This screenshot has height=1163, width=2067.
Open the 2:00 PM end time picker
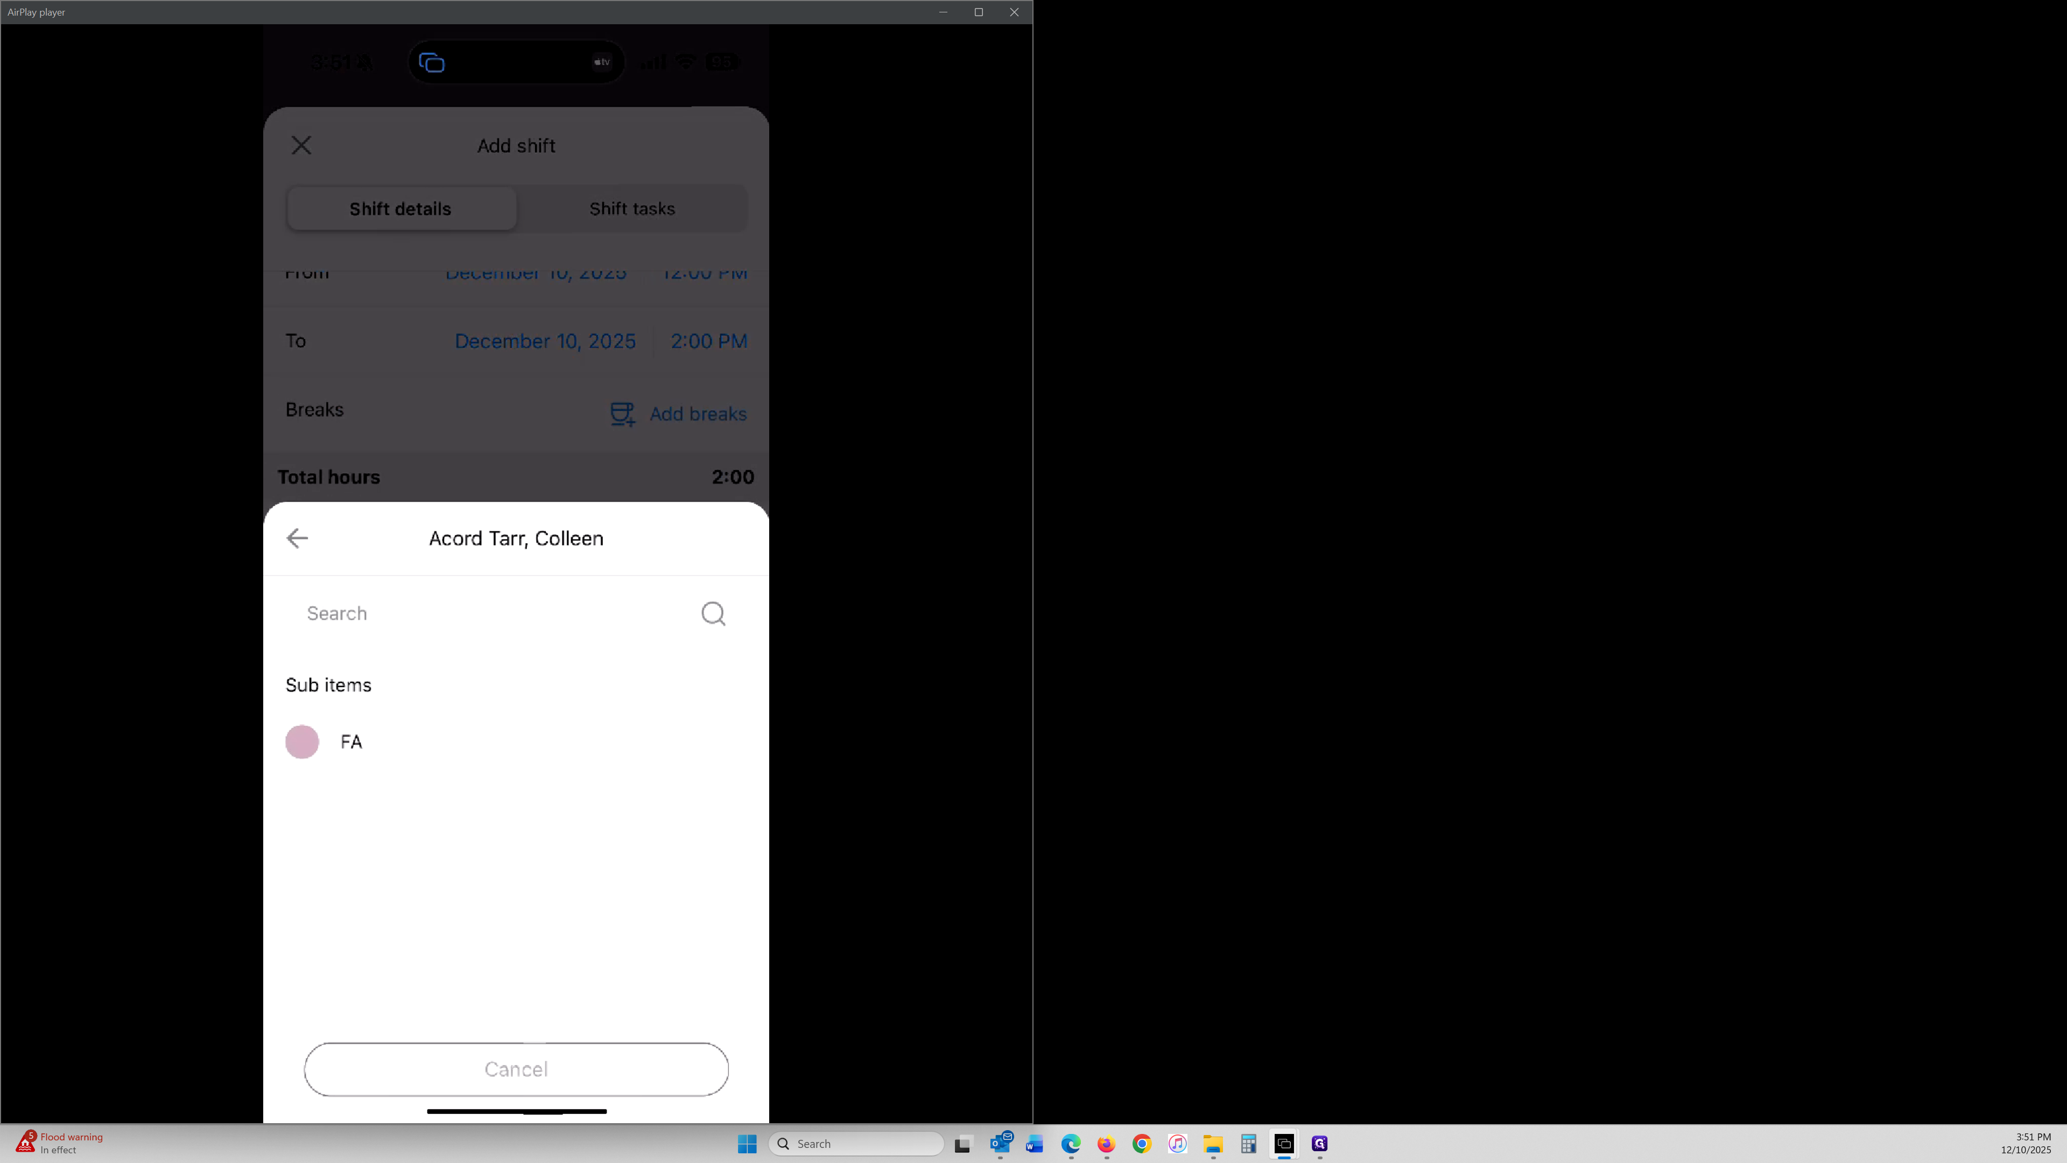point(708,341)
